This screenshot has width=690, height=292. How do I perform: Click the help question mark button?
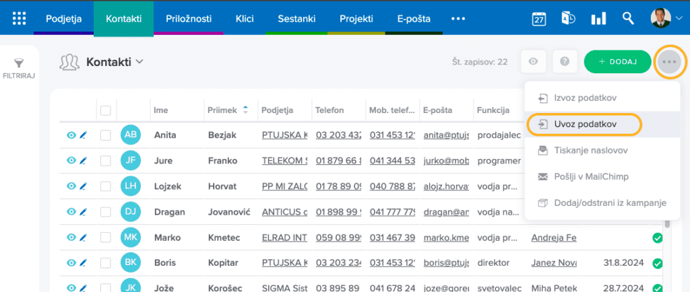click(565, 62)
